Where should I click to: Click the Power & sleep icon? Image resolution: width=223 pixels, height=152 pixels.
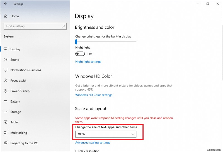(x=5, y=91)
